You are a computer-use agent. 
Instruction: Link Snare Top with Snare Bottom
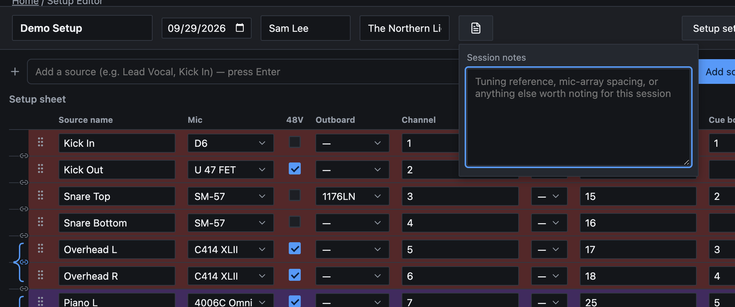[24, 209]
